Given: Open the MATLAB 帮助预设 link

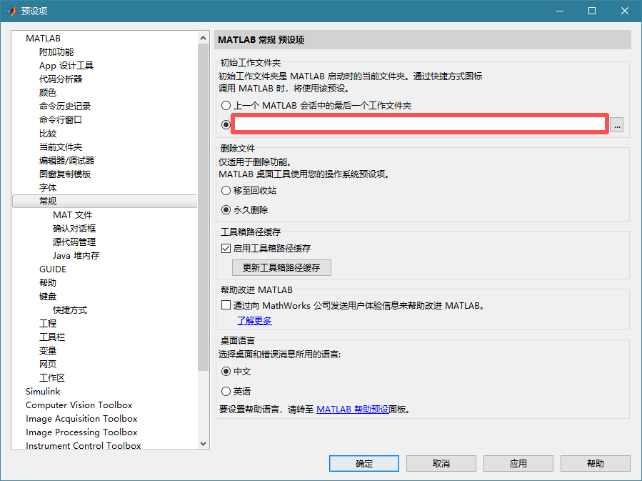Looking at the screenshot, I should (353, 410).
